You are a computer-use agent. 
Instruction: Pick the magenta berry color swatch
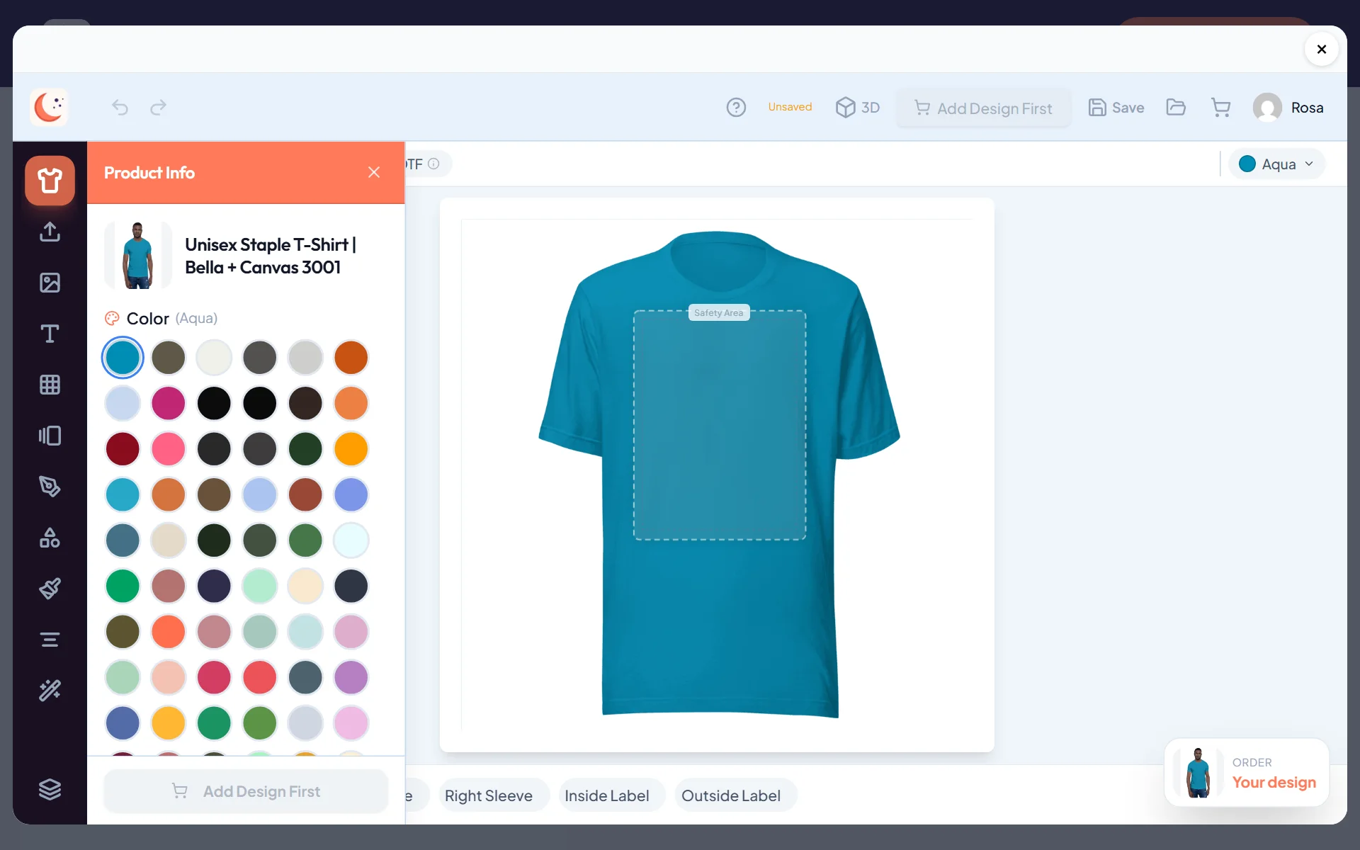tap(169, 403)
